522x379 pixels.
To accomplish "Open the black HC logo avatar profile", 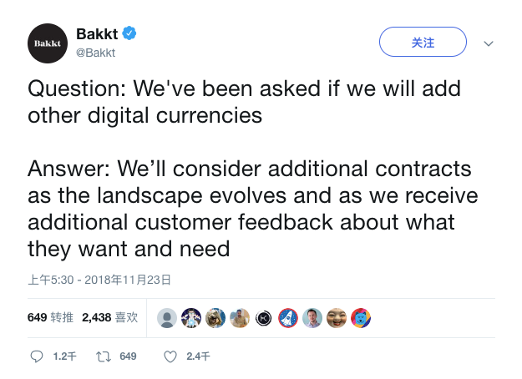I will tap(264, 318).
